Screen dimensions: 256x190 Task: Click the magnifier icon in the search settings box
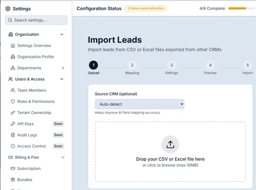tap(10, 20)
